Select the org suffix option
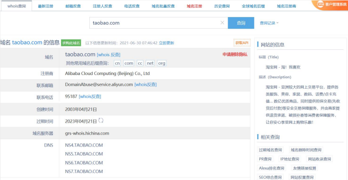This screenshot has width=348, height=180. [162, 63]
